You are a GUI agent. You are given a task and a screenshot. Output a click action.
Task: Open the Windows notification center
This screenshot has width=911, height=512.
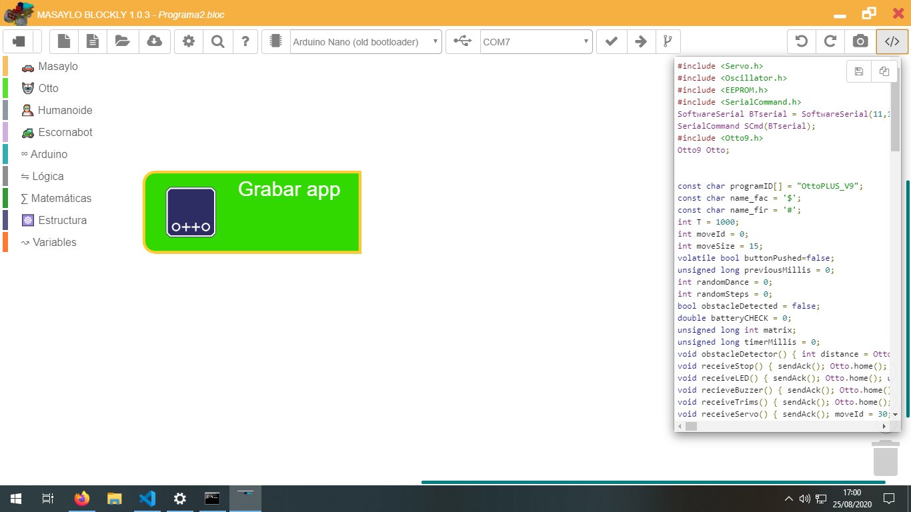[888, 499]
